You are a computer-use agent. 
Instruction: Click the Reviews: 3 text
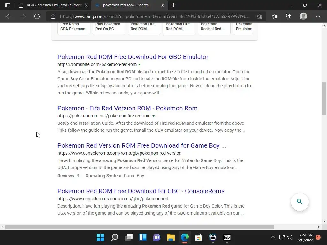68,176
